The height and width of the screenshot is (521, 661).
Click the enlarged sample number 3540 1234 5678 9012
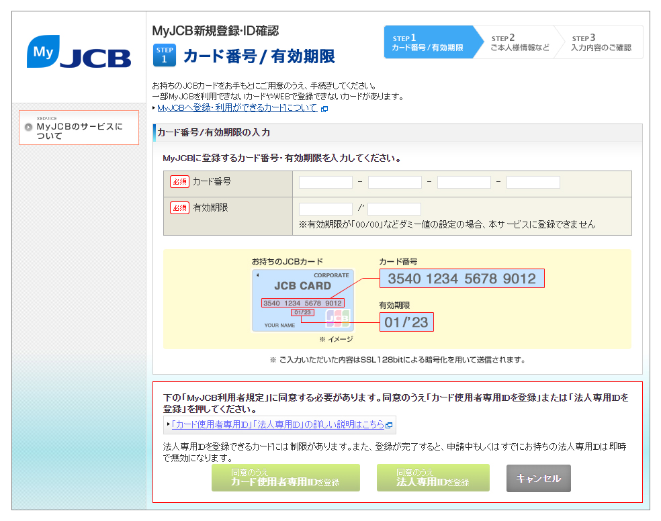click(462, 279)
